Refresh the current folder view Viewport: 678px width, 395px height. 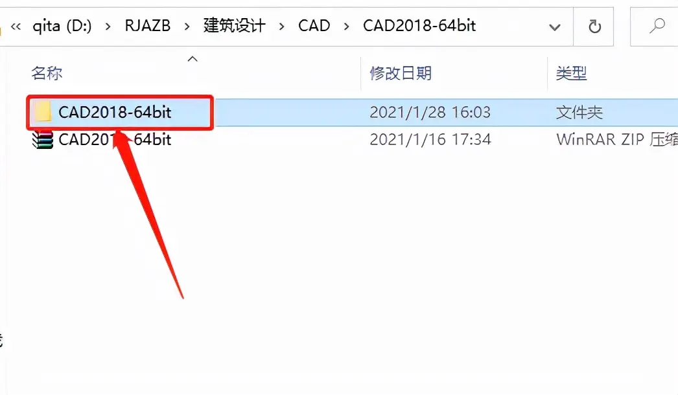tap(594, 27)
